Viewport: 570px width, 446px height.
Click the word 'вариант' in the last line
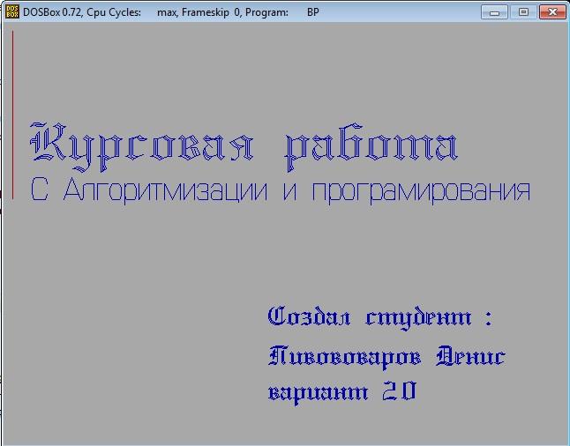(318, 392)
